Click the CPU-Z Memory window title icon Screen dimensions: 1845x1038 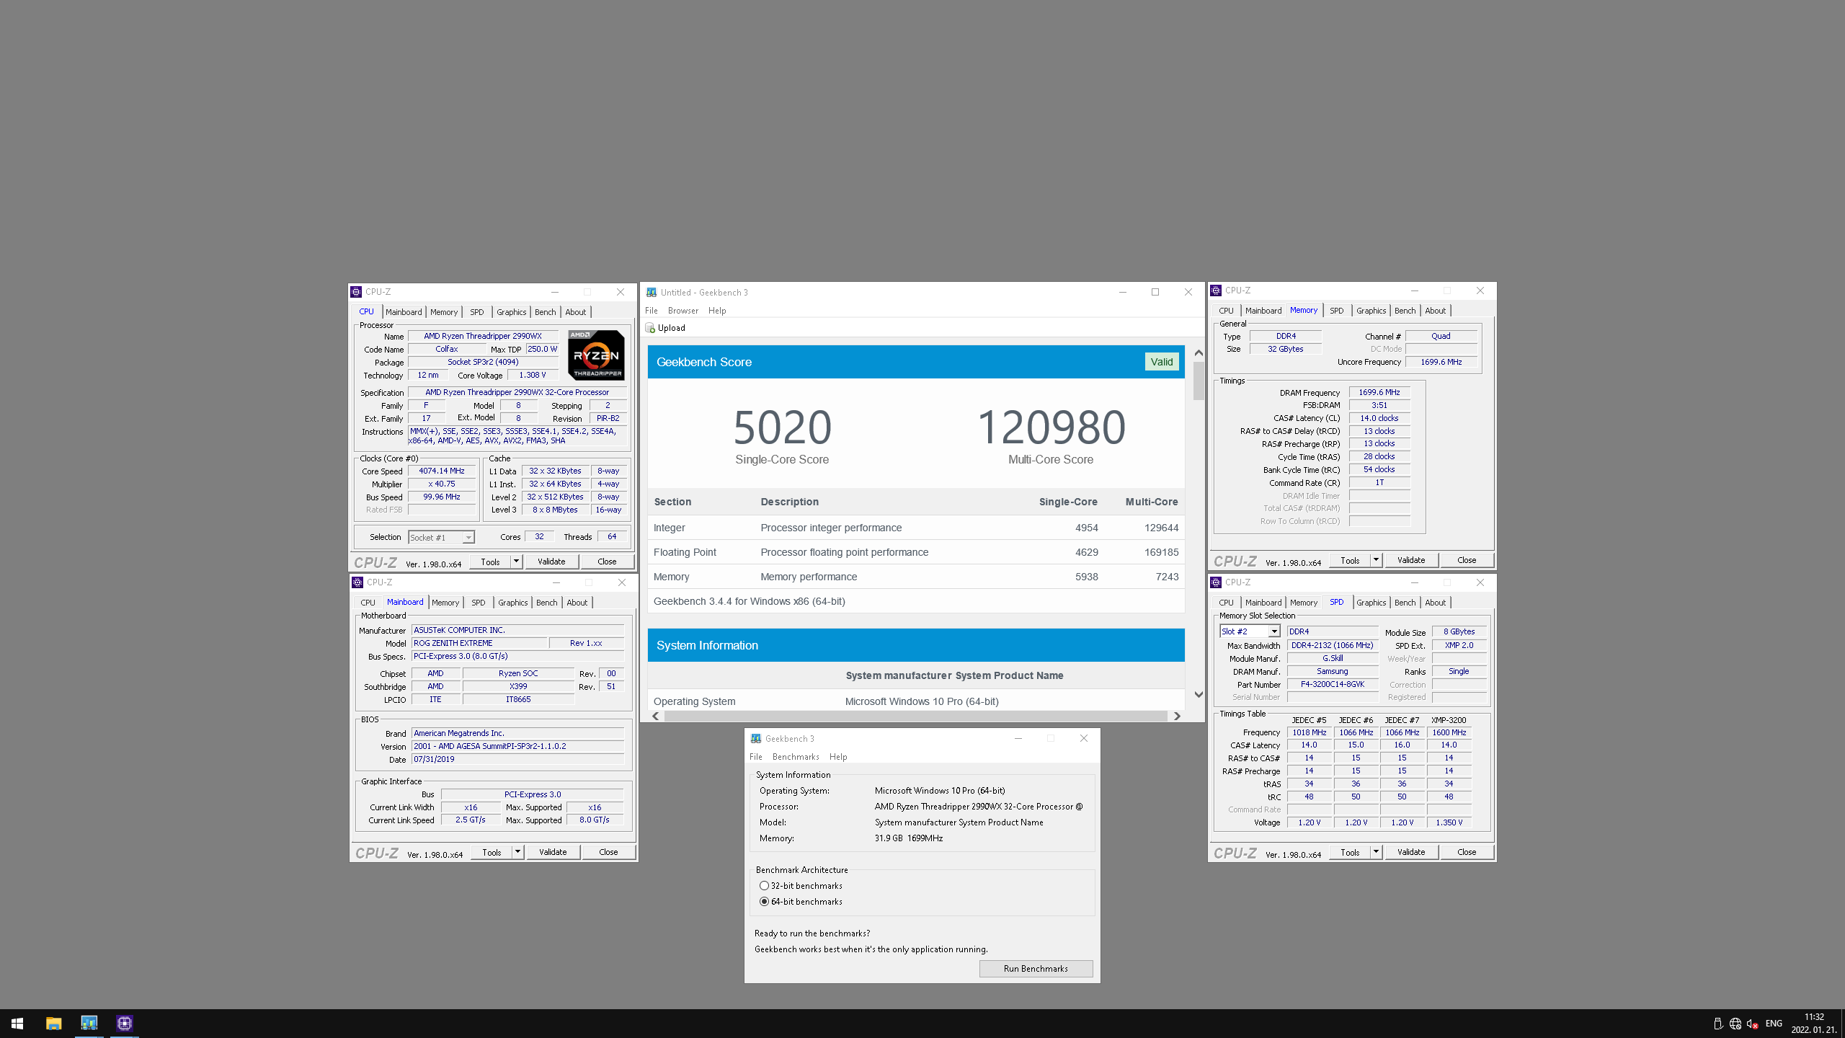(x=1216, y=290)
